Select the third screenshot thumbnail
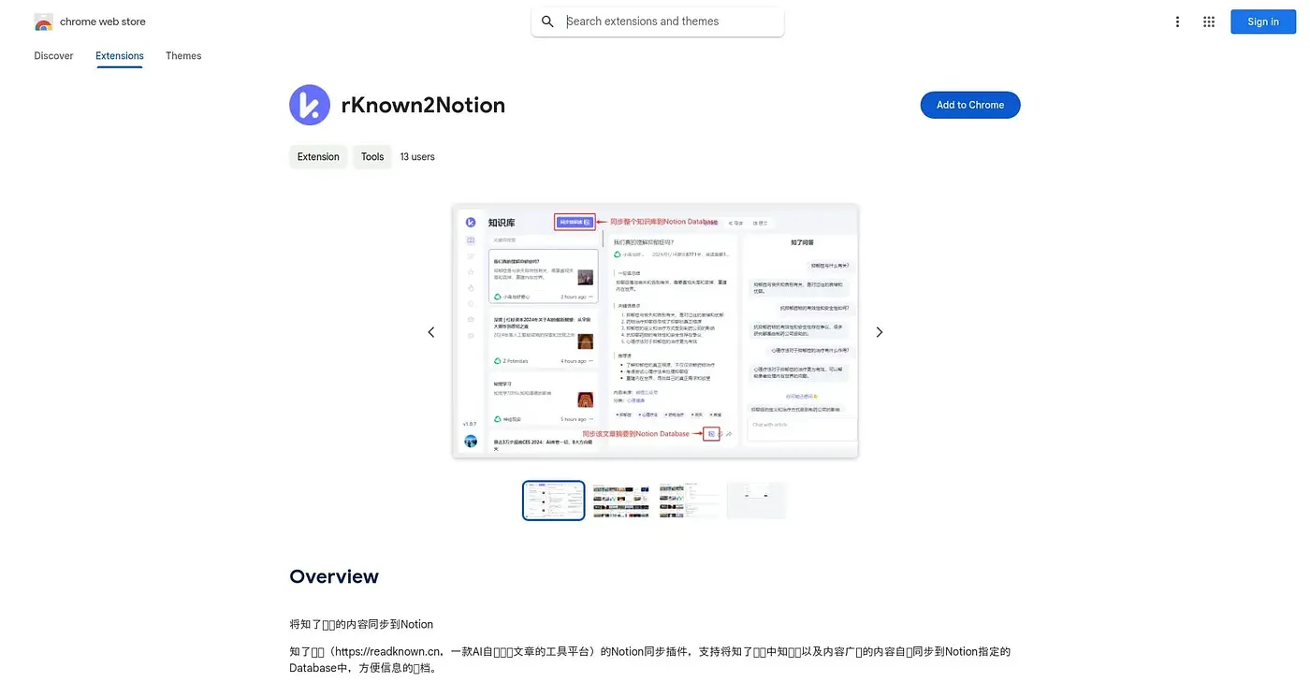Viewport: 1310px width, 682px height. point(689,501)
